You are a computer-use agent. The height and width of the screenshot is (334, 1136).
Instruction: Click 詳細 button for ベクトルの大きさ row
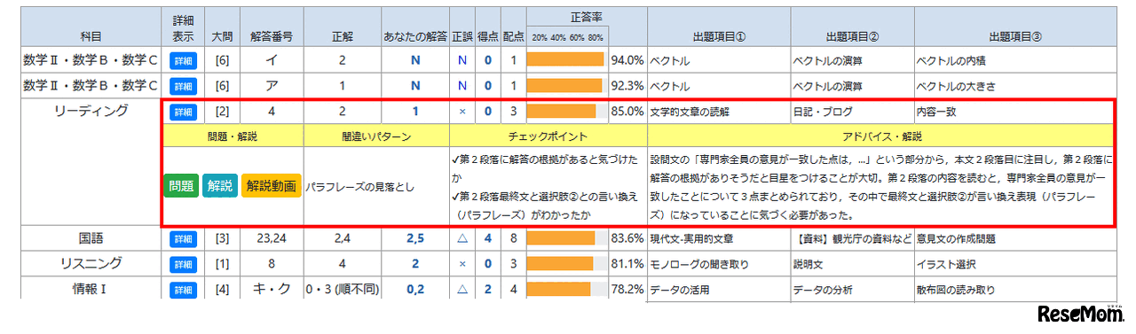(x=182, y=86)
